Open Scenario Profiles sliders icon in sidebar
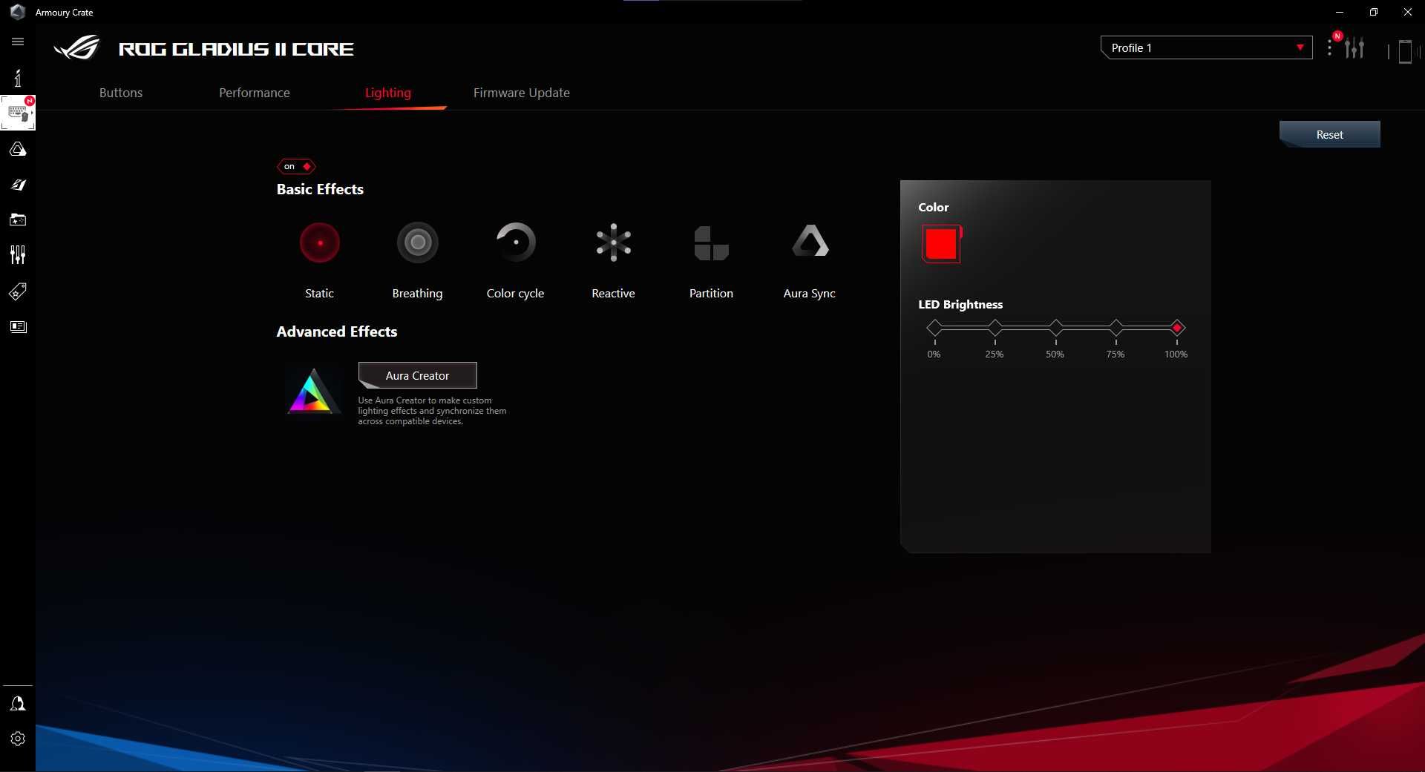Image resolution: width=1425 pixels, height=772 pixels. coord(18,255)
